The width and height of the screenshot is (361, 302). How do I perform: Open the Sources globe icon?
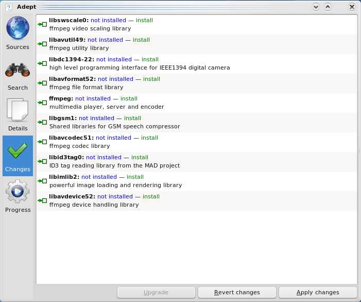tap(18, 29)
